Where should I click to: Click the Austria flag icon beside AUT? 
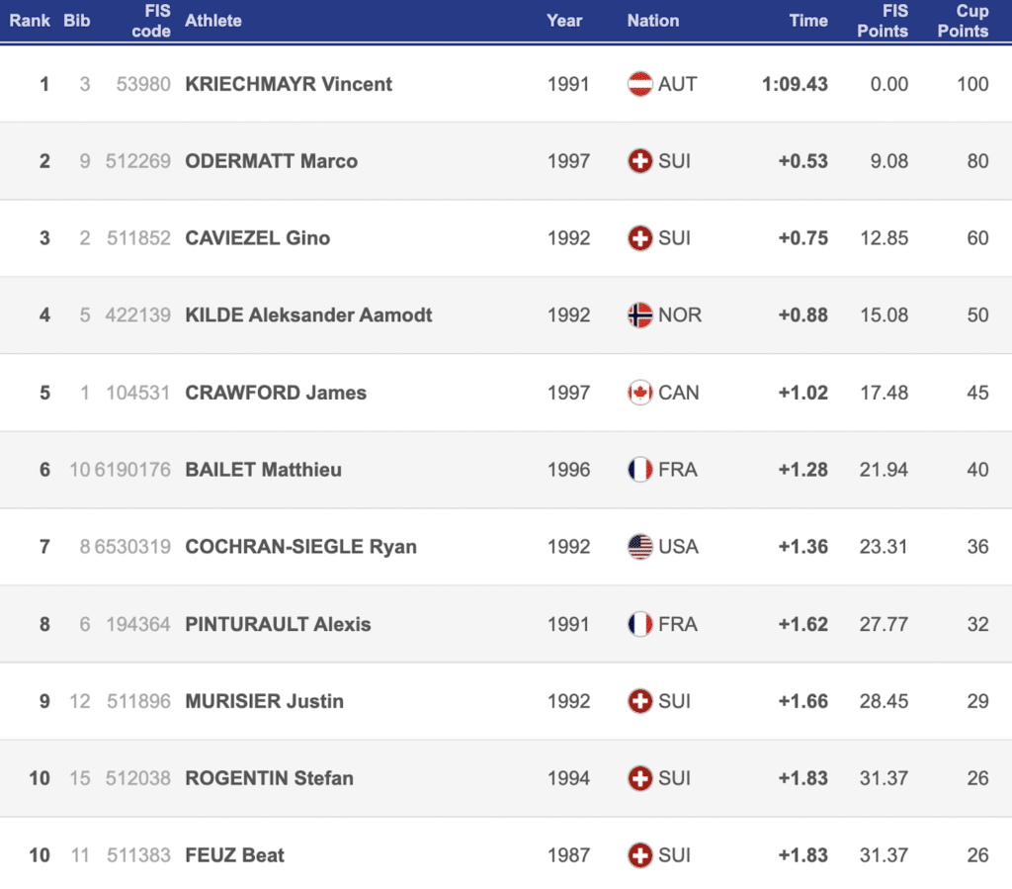[x=640, y=84]
